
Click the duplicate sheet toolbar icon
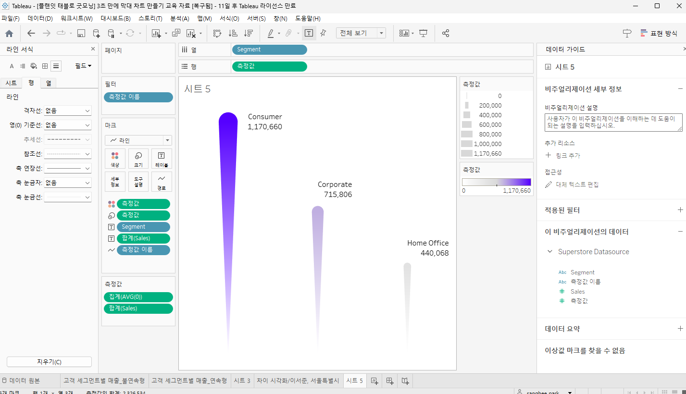(x=176, y=33)
